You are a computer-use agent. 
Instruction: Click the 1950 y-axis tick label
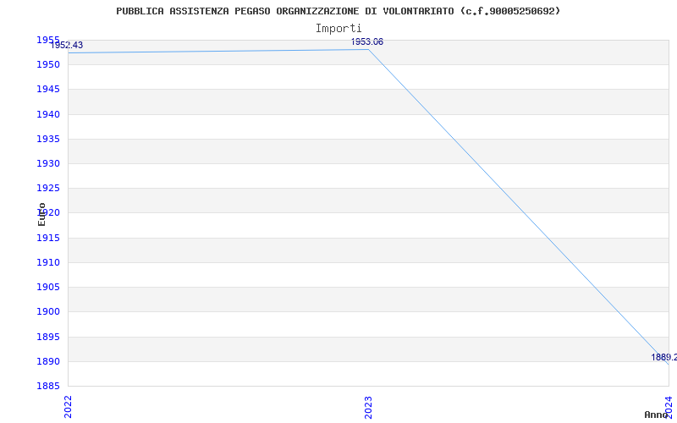pos(48,65)
